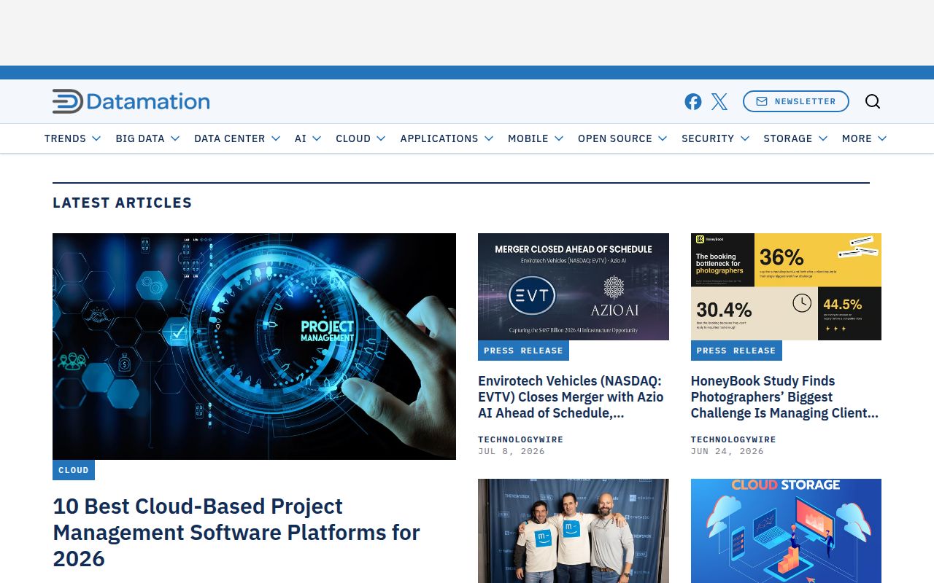The image size is (934, 583).
Task: Open the Mobile menu item
Action: pos(528,138)
